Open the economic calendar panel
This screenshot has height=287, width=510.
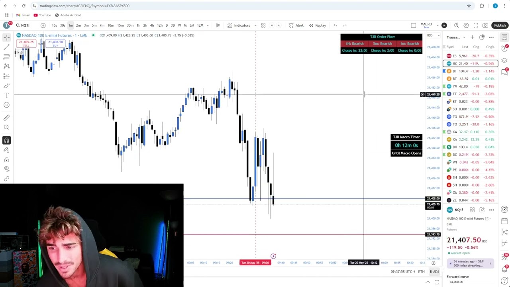pos(504,220)
